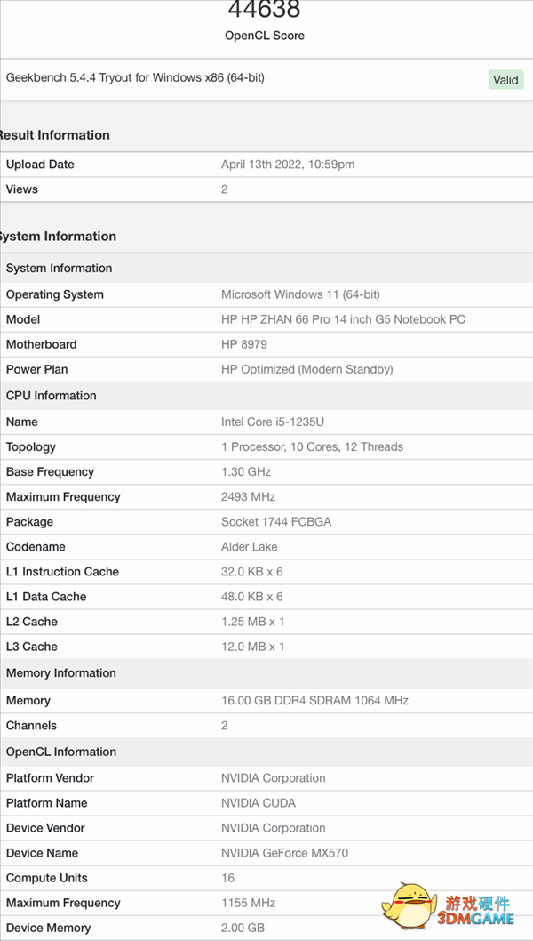Click the Memory Information subheading

(60, 672)
